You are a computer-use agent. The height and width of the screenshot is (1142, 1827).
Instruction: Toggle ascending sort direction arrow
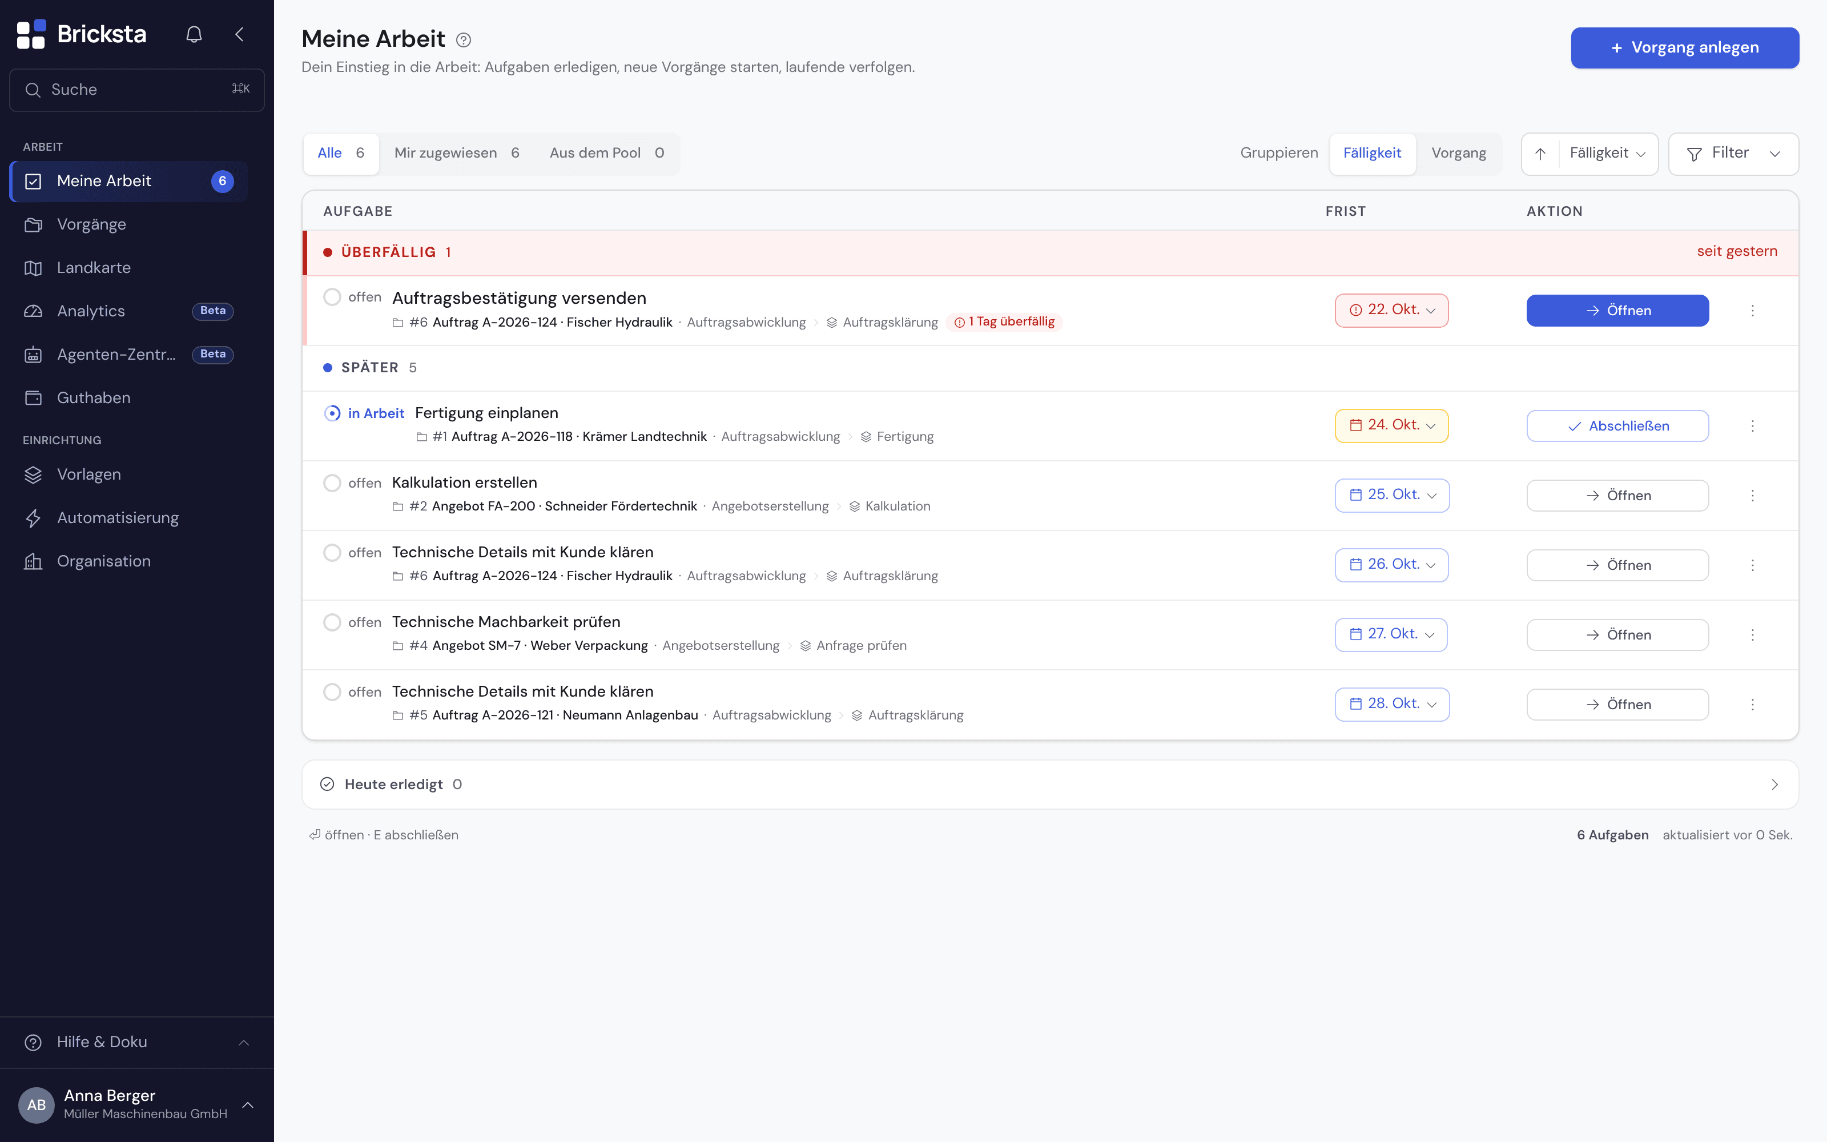(1540, 154)
